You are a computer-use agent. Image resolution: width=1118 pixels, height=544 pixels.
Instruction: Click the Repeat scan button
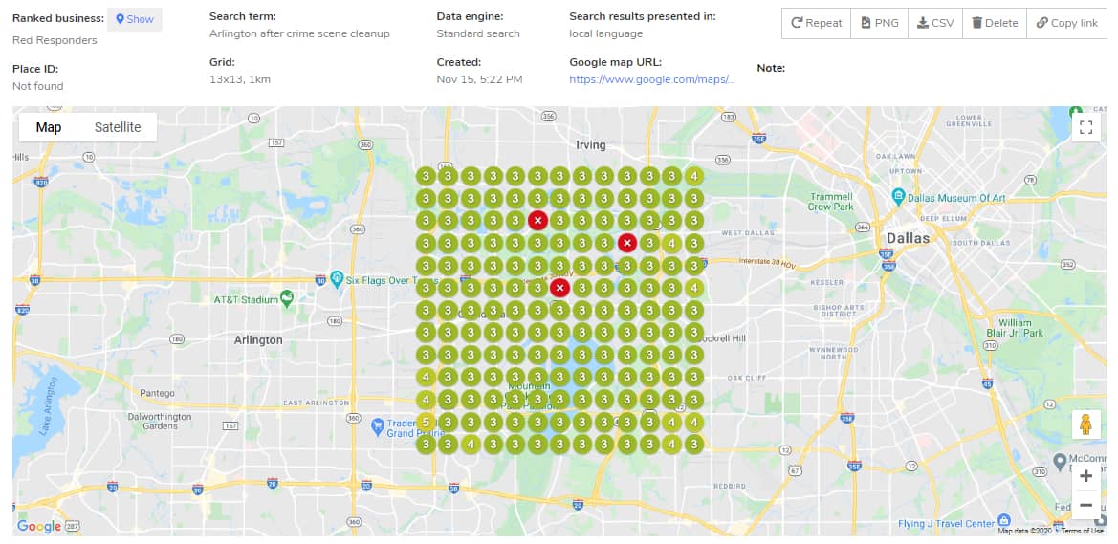point(816,23)
